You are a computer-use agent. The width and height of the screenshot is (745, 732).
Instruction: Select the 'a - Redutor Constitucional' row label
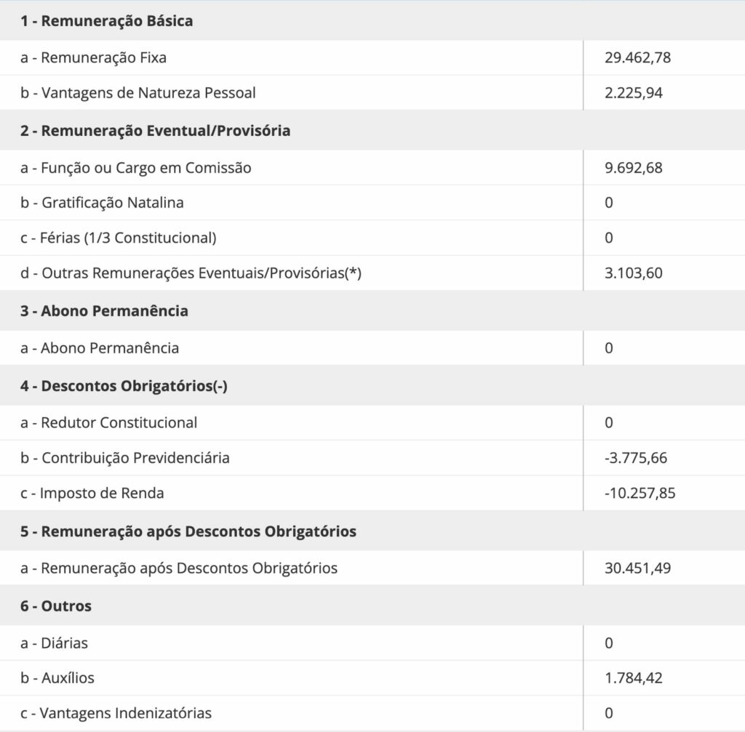pos(109,422)
